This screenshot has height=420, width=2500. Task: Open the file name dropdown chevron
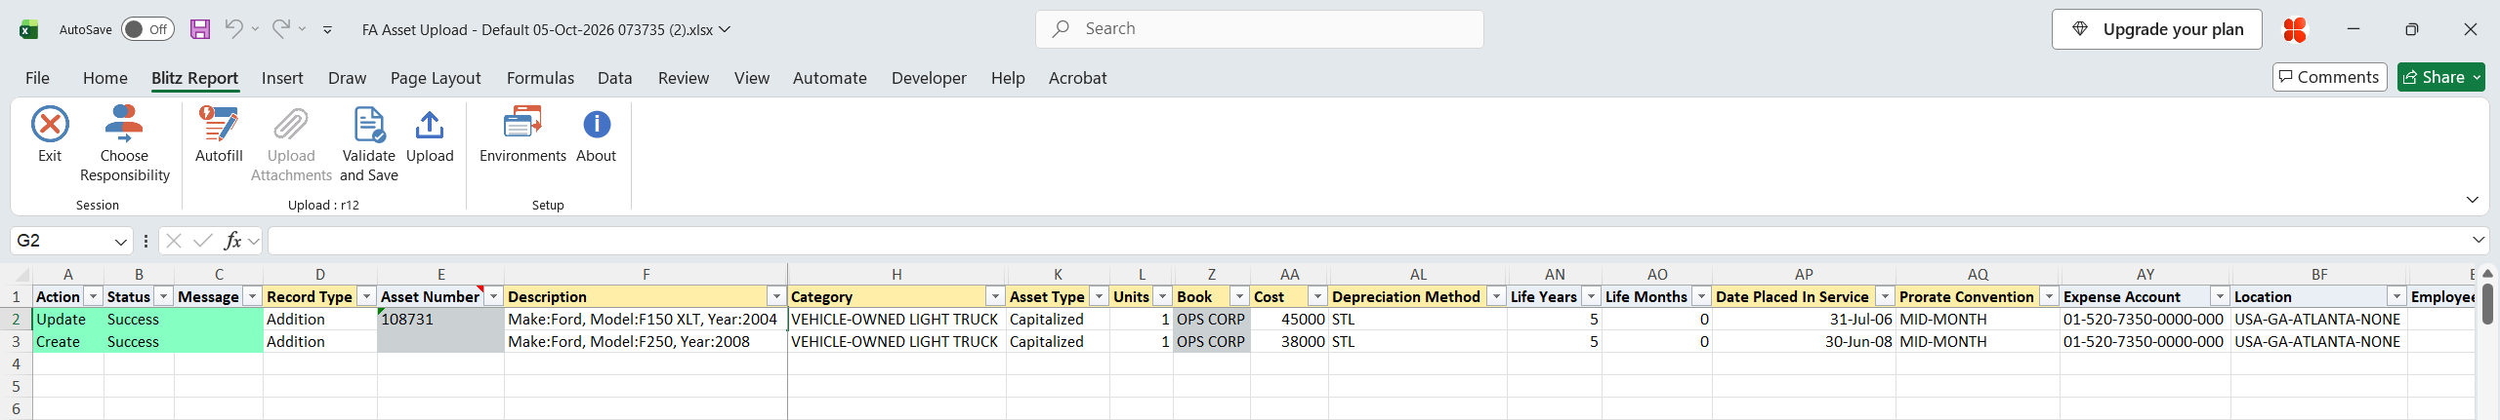[725, 29]
